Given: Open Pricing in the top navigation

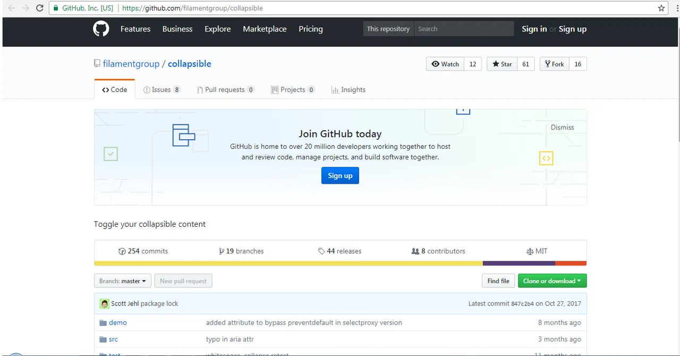Looking at the screenshot, I should point(311,29).
